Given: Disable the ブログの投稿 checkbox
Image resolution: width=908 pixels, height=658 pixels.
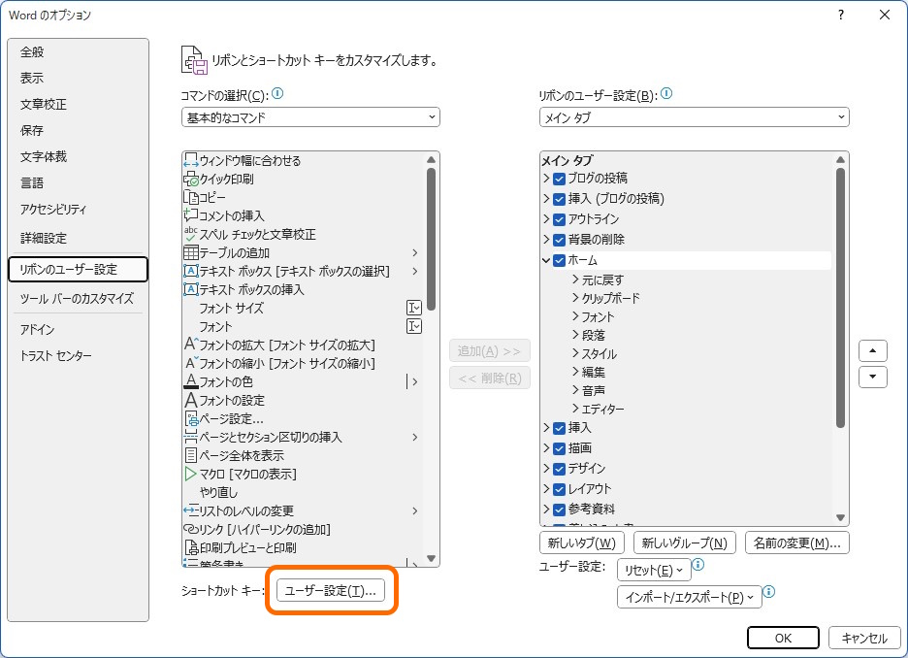Looking at the screenshot, I should point(560,180).
